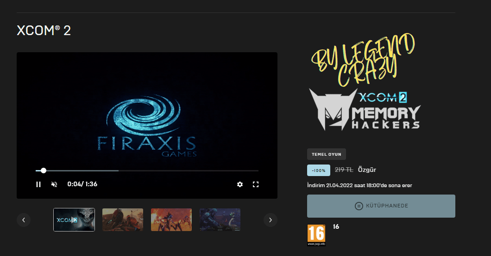Select the XCOM 2 trailer thumbnail
The width and height of the screenshot is (491, 256).
74,220
